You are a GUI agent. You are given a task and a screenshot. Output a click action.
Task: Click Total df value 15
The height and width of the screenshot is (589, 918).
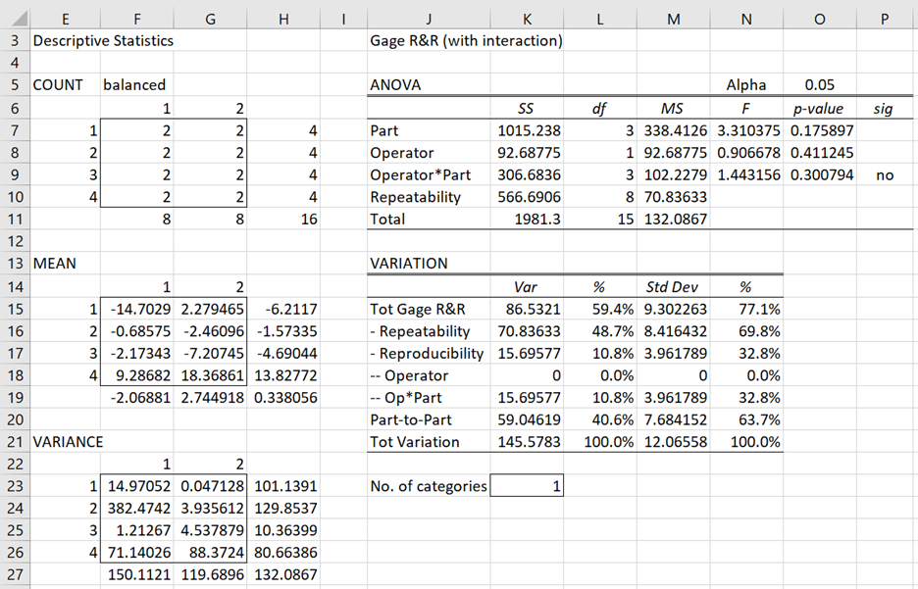point(600,220)
